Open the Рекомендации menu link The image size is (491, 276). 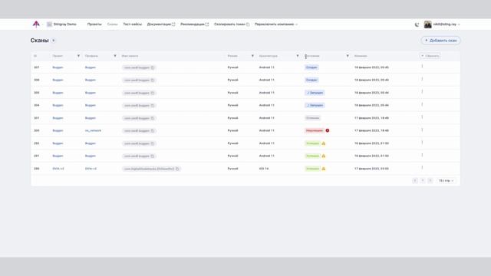tap(193, 24)
